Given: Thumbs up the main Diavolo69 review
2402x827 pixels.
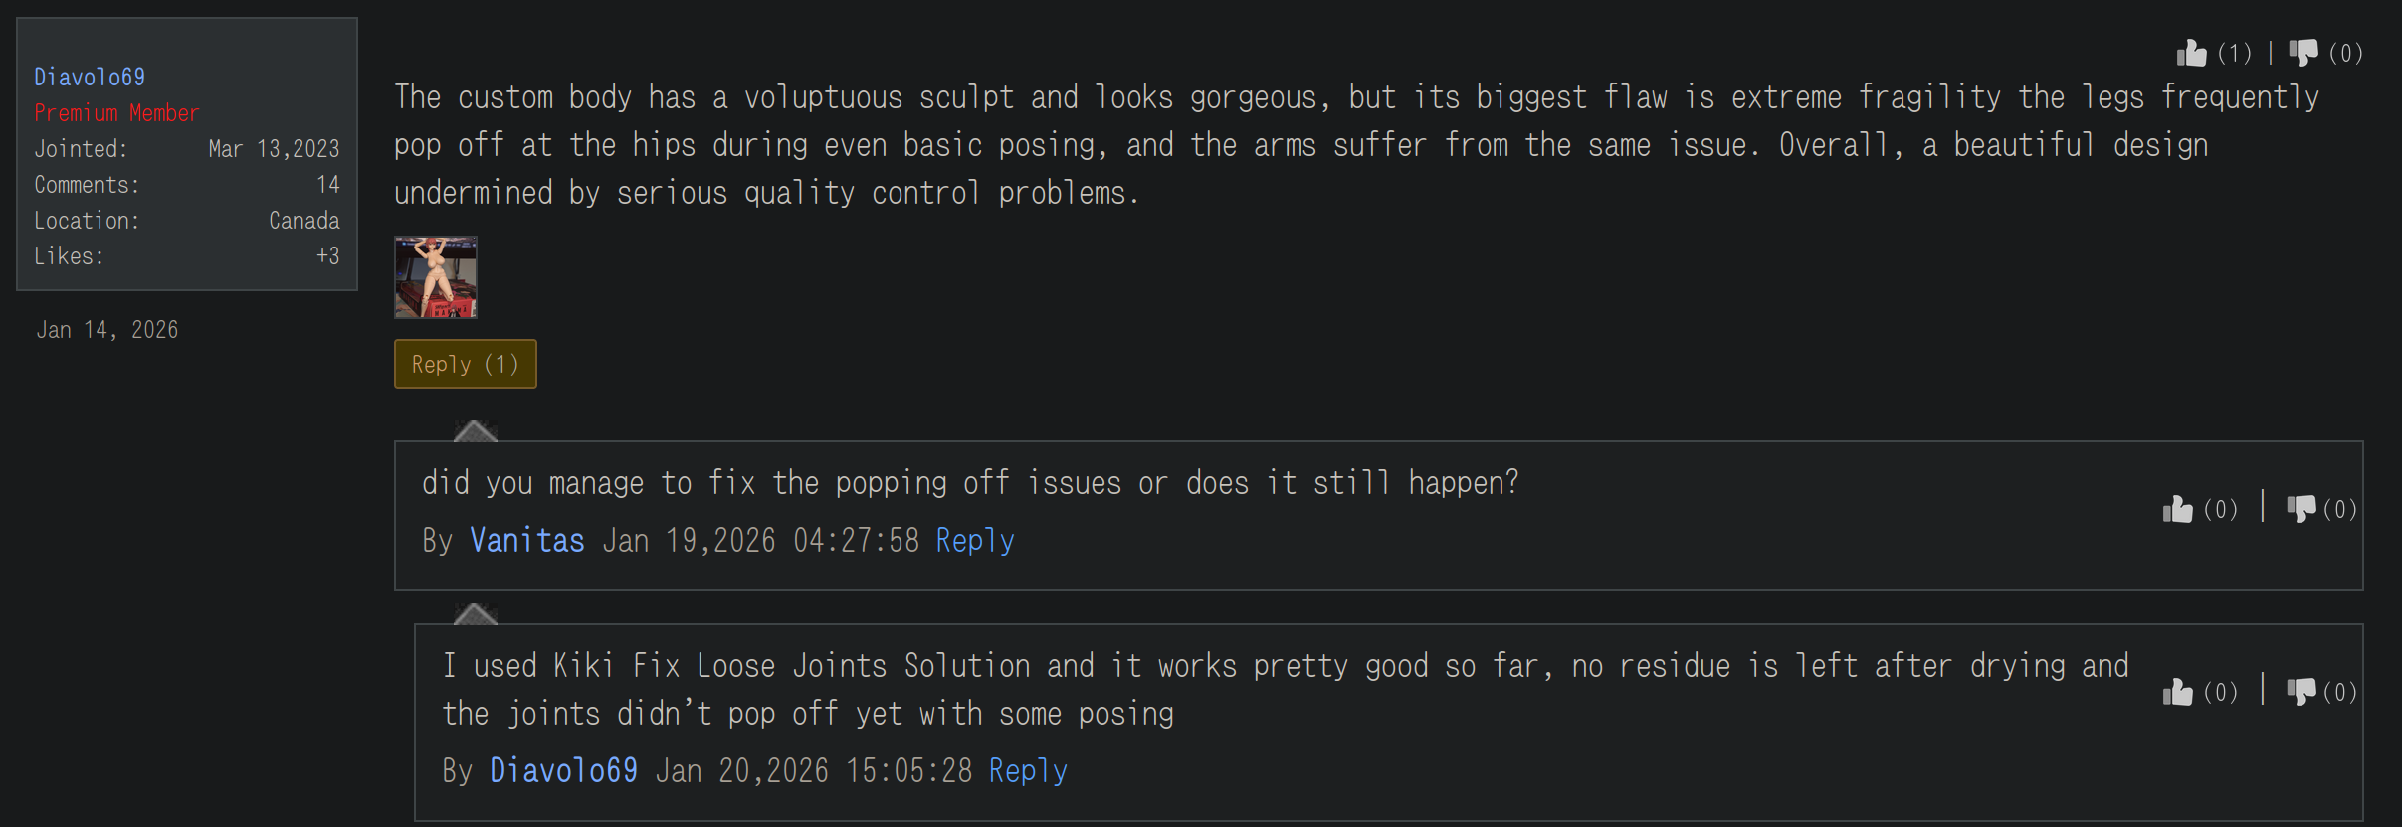Looking at the screenshot, I should 2191,53.
